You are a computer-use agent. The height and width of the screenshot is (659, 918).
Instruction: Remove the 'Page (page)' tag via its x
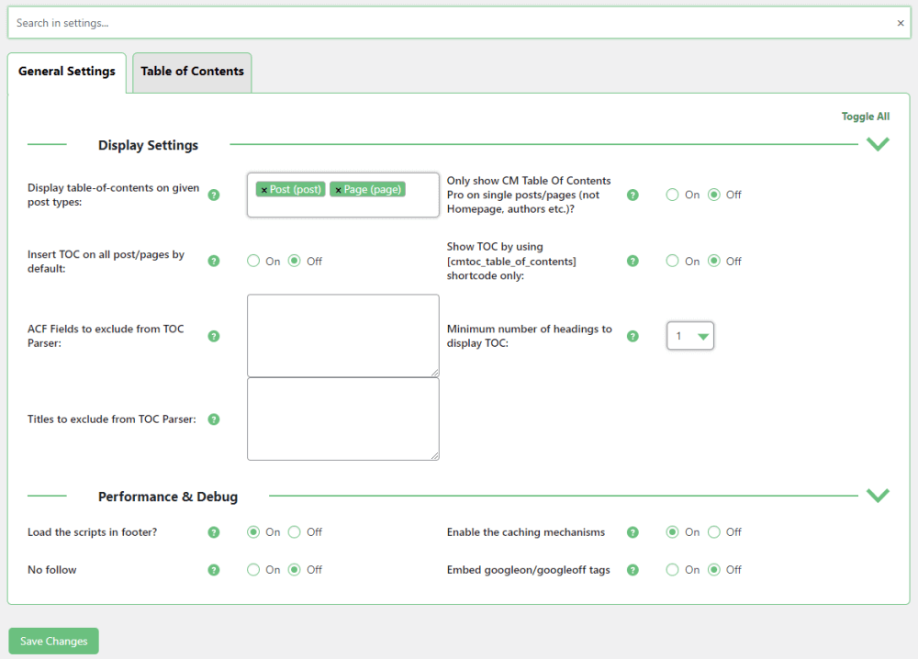point(338,190)
